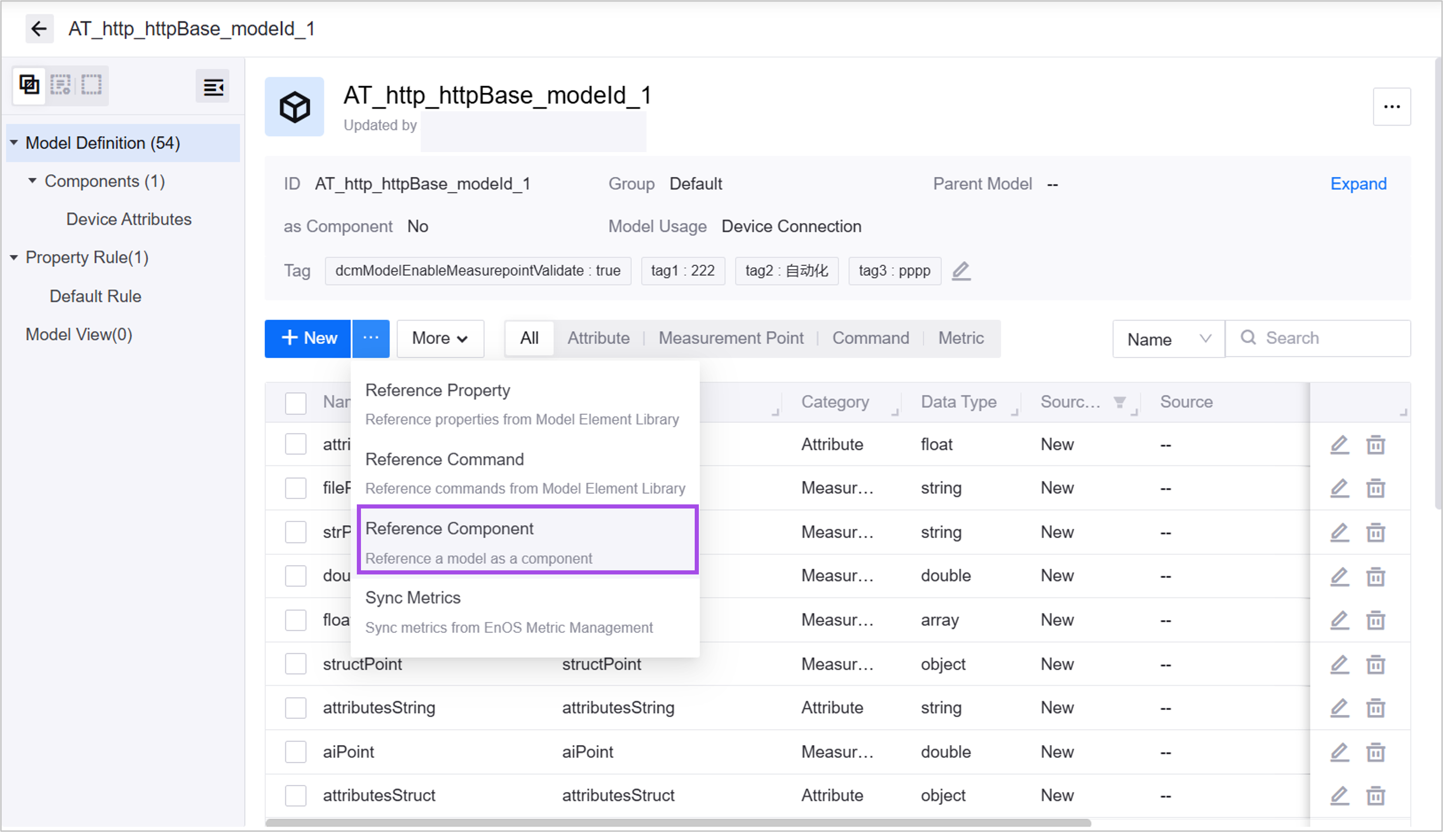
Task: Toggle the select-all header checkbox
Action: [x=295, y=403]
